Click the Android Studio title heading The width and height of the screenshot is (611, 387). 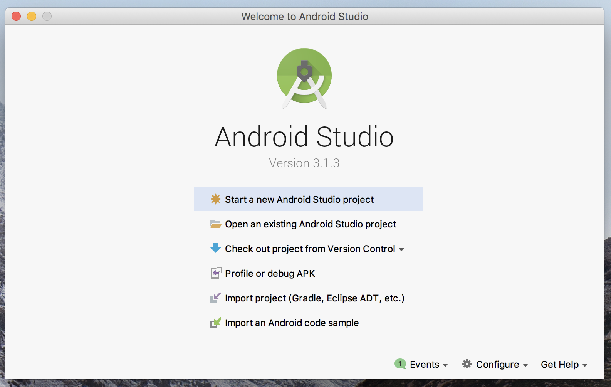304,137
